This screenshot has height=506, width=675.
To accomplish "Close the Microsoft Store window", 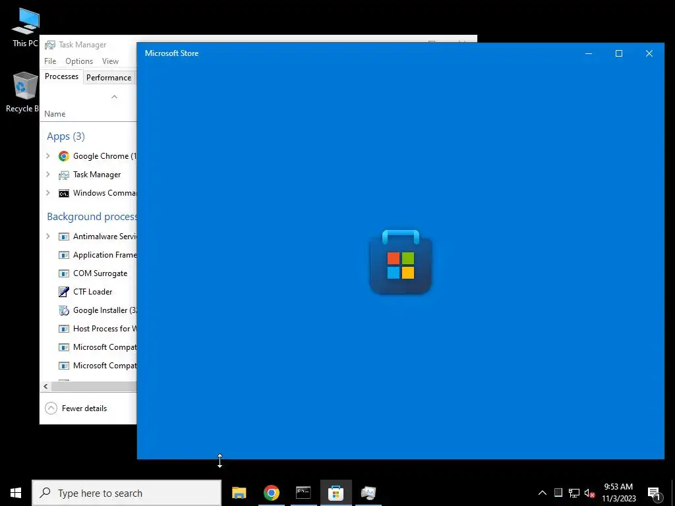I will [x=649, y=53].
